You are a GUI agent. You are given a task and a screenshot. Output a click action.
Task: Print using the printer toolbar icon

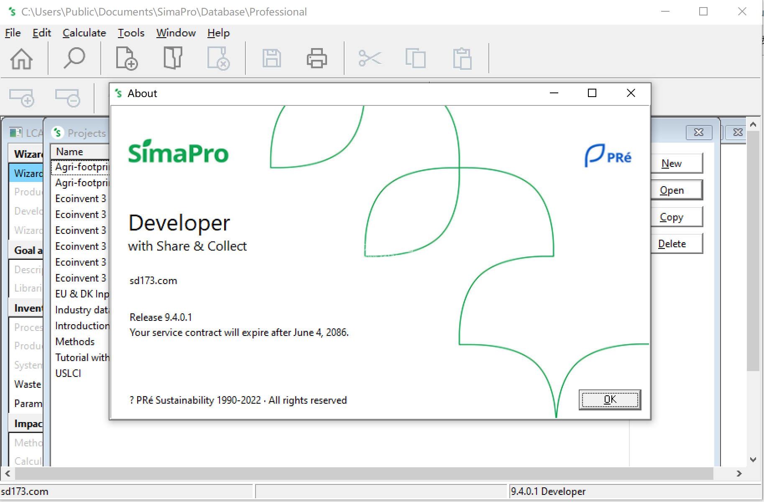tap(317, 59)
